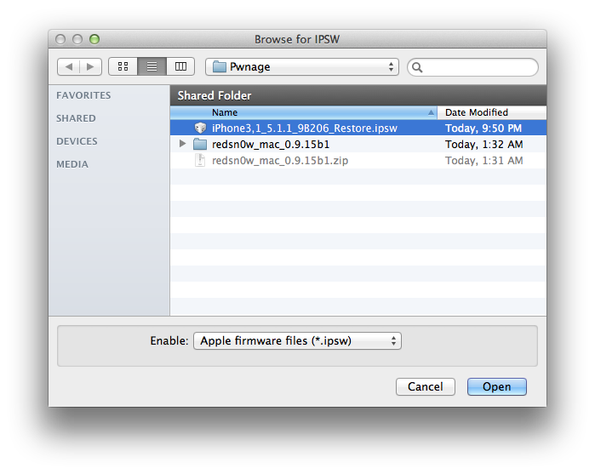Select the redsn0w_mac_0.9.15b1 folder row
Viewport: 595px width, 474px height.
click(358, 144)
